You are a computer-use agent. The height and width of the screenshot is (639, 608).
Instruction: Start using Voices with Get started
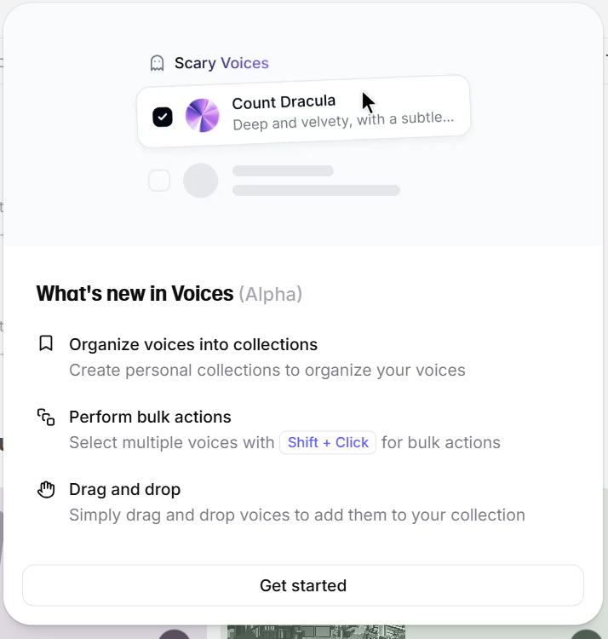coord(303,585)
